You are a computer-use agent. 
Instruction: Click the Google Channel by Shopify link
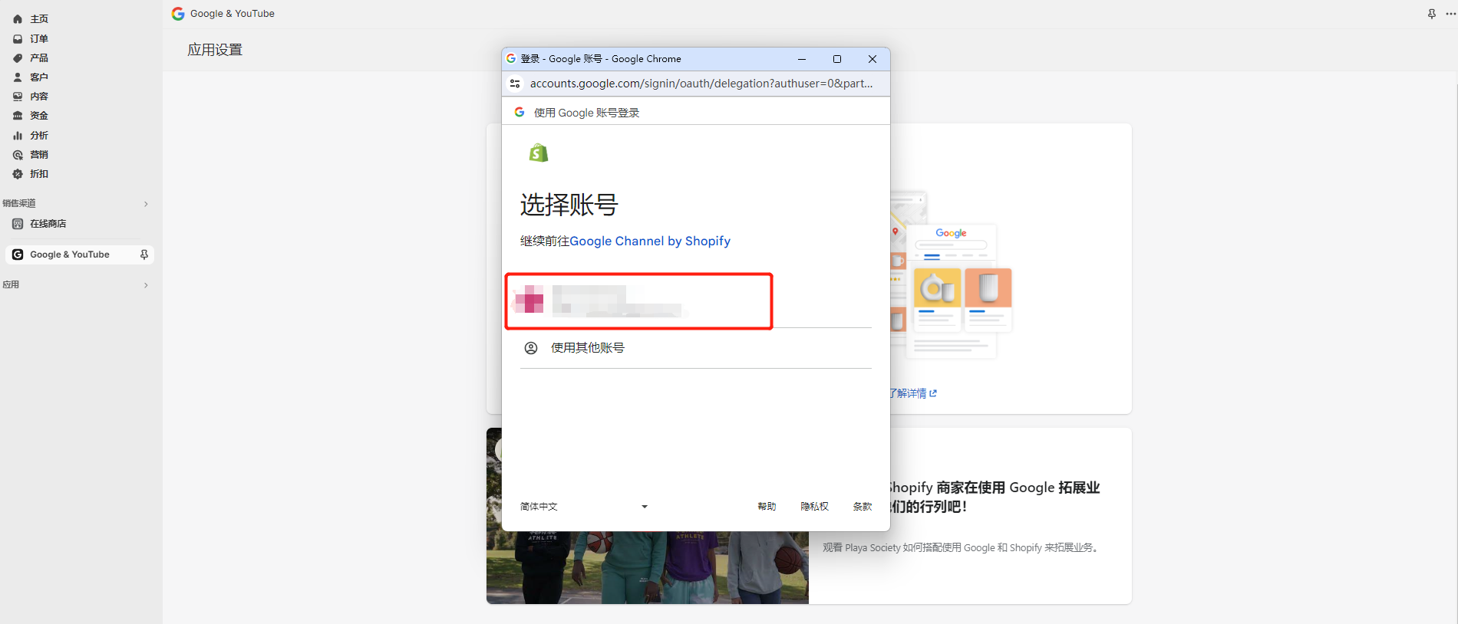pyautogui.click(x=649, y=241)
